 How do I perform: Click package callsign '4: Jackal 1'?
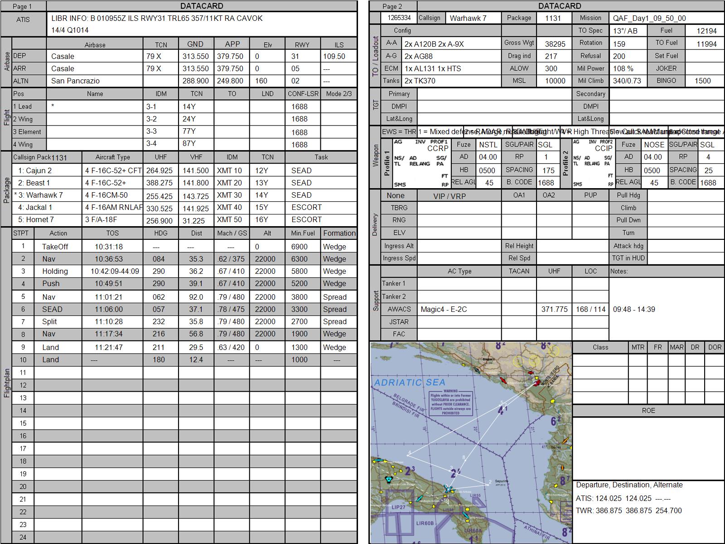pyautogui.click(x=35, y=207)
